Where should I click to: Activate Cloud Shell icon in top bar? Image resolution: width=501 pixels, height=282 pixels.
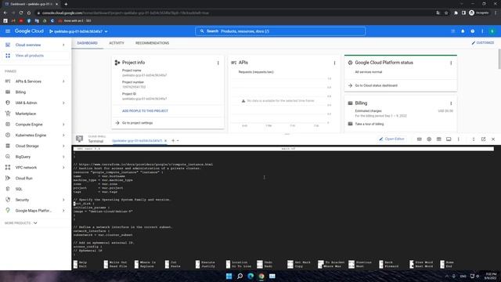click(x=452, y=31)
